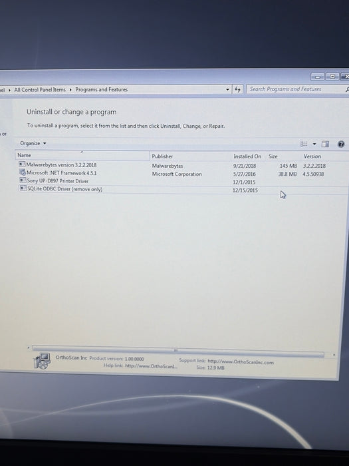Screen dimensions: 349x466
Task: Click the Search Programs and Features box
Action: tap(298, 89)
